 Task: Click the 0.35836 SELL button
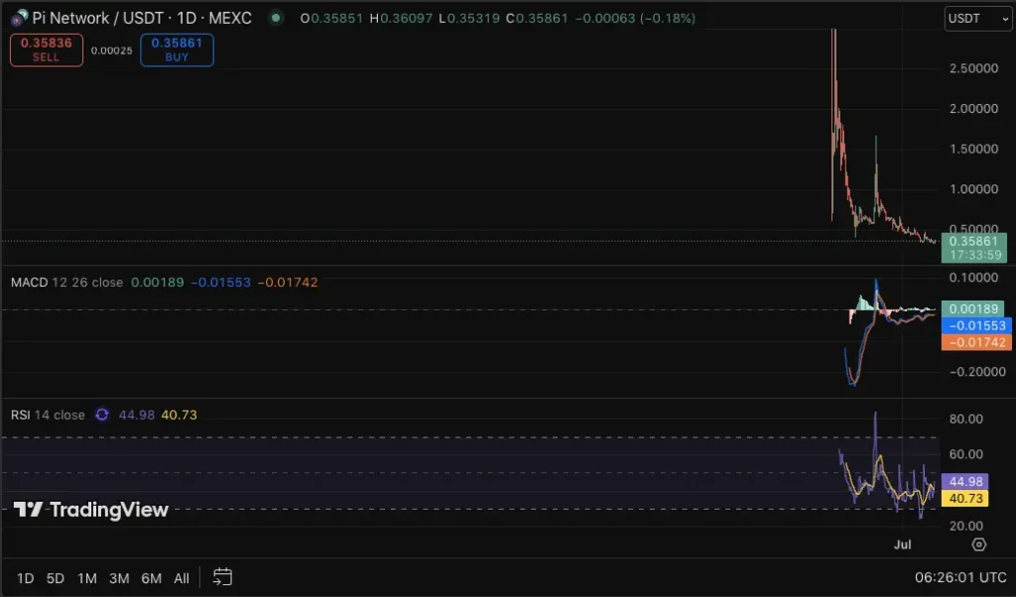[x=46, y=51]
